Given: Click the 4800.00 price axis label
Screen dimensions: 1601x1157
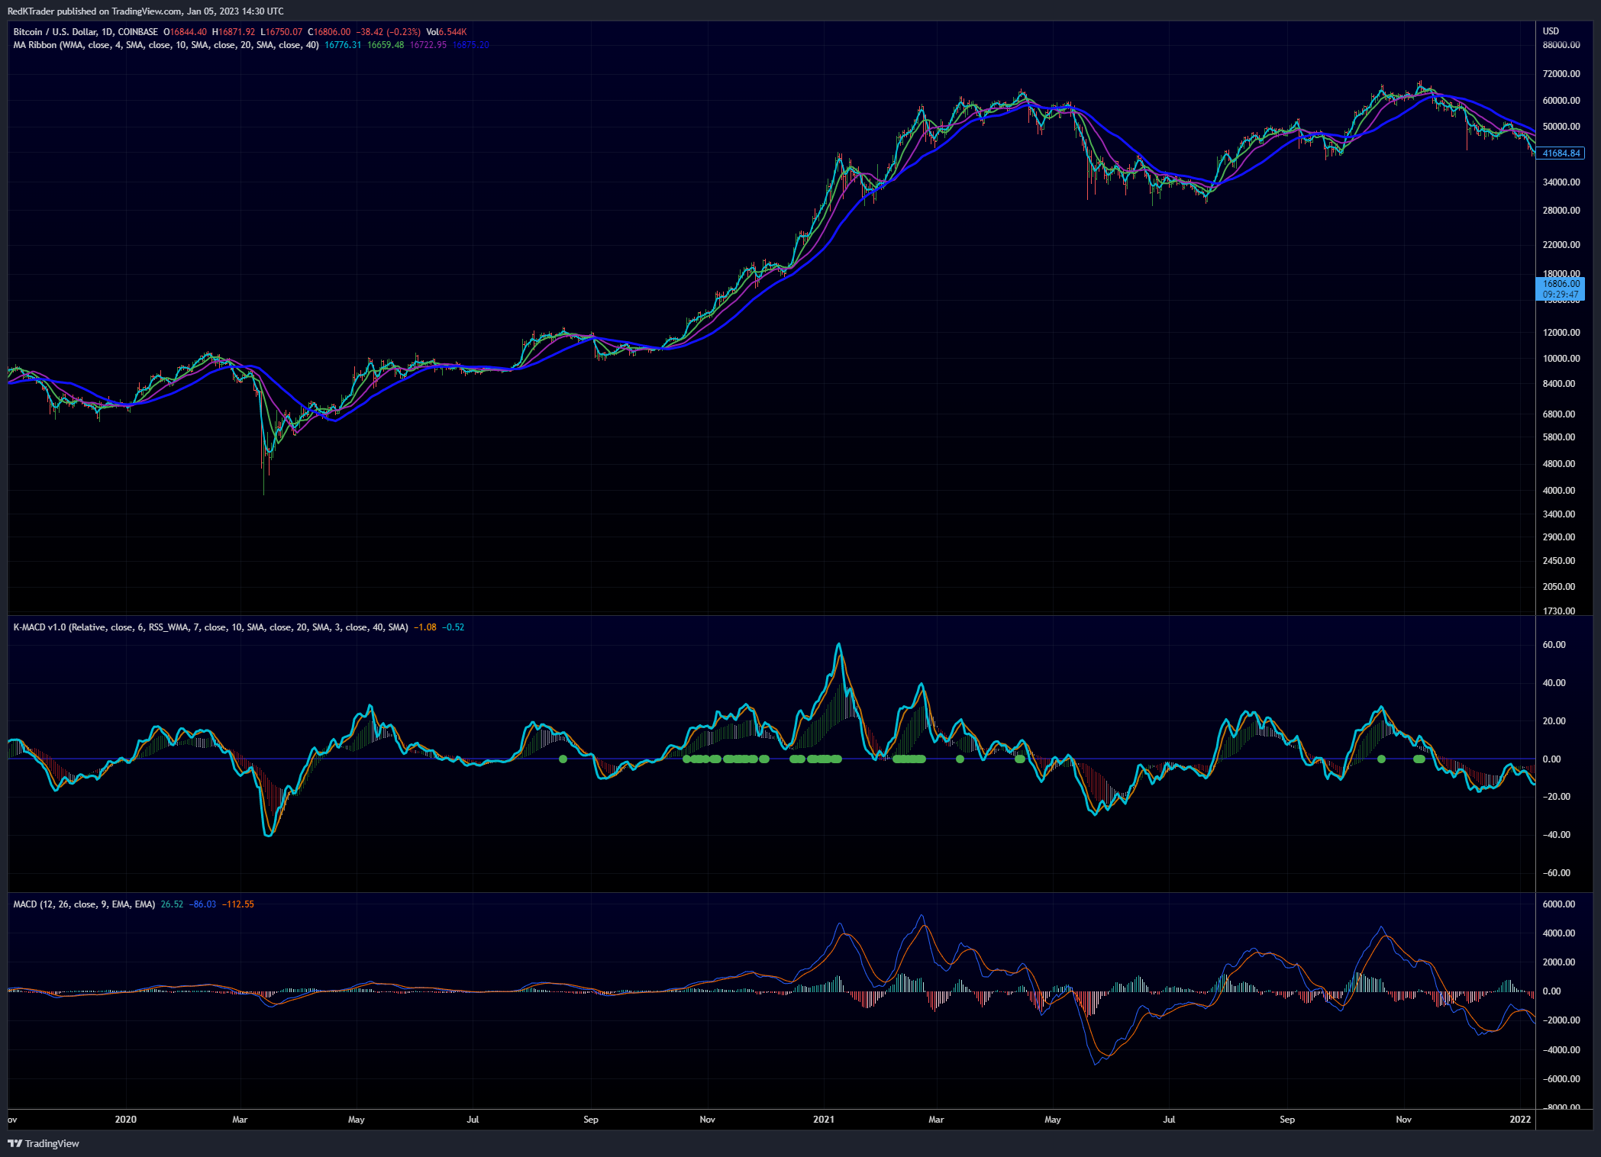Looking at the screenshot, I should tap(1559, 464).
